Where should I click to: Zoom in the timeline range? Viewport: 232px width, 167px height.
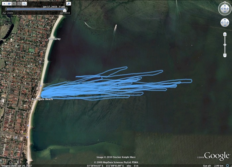25,4
